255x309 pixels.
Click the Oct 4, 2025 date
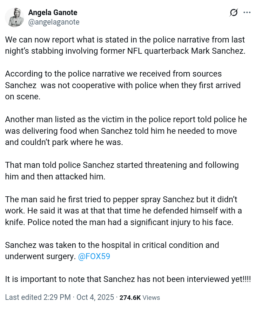95,297
